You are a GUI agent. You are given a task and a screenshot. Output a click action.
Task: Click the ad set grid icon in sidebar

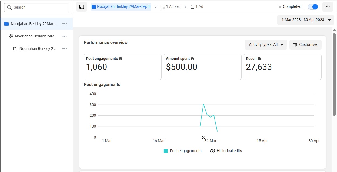11,36
